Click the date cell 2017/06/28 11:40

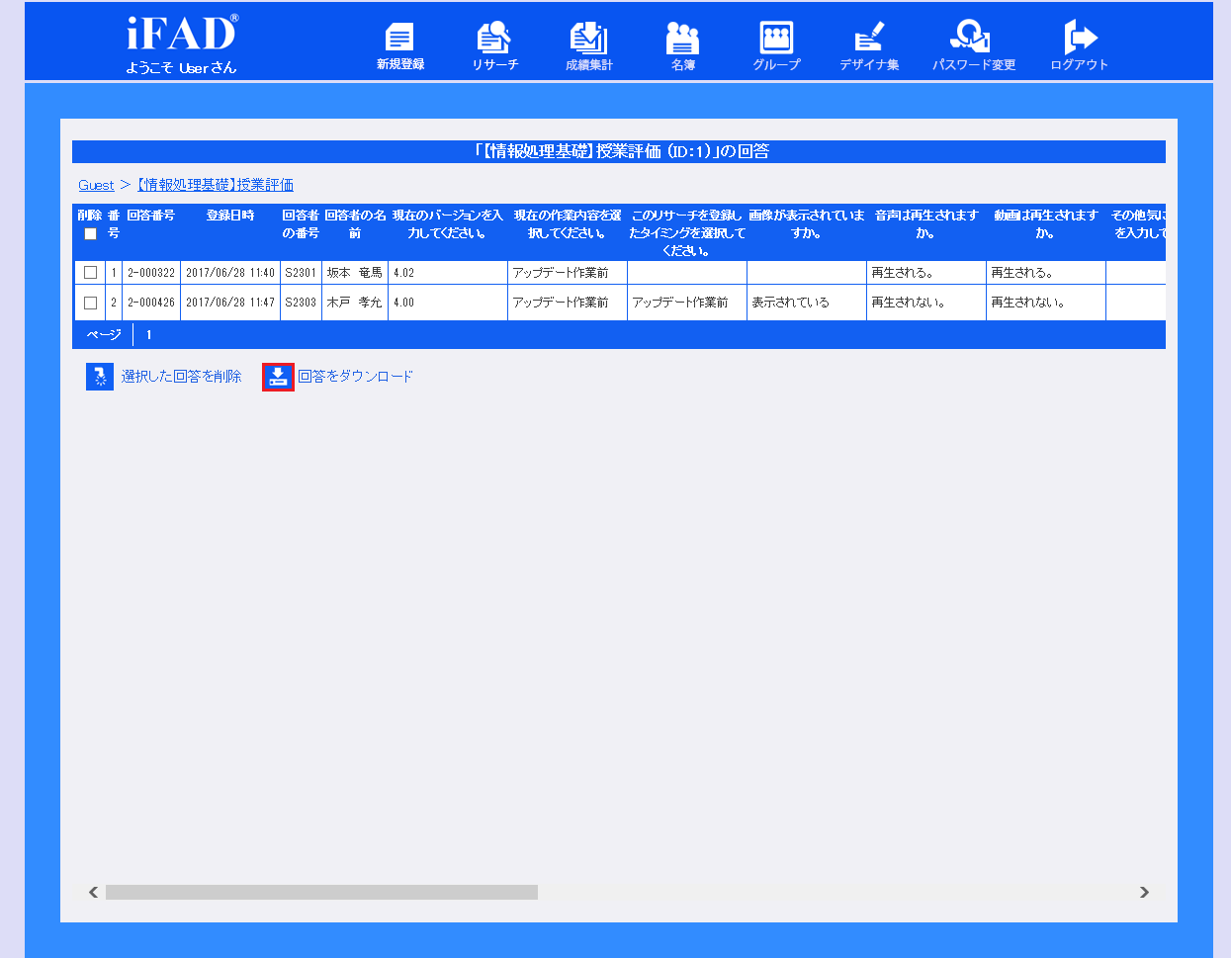[x=230, y=273]
